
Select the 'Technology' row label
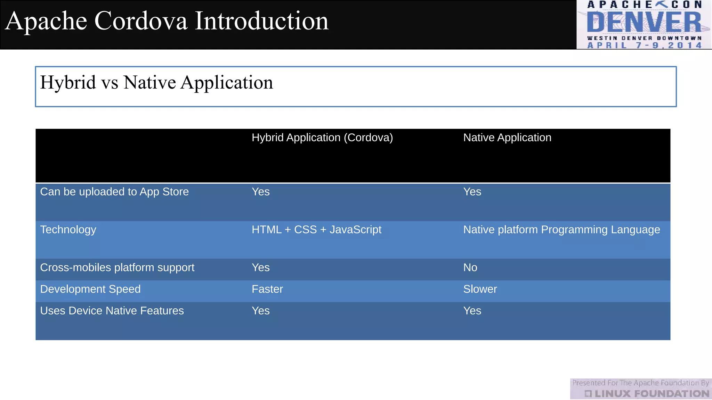[x=68, y=230]
